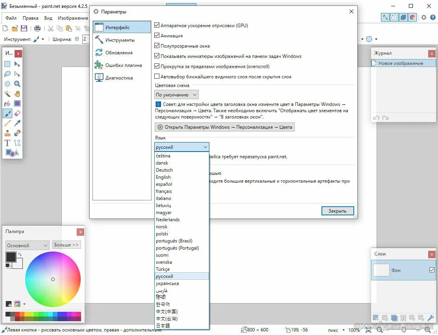Open palette management dropdown arrow
The height and width of the screenshot is (335, 438).
pyautogui.click(x=24, y=304)
